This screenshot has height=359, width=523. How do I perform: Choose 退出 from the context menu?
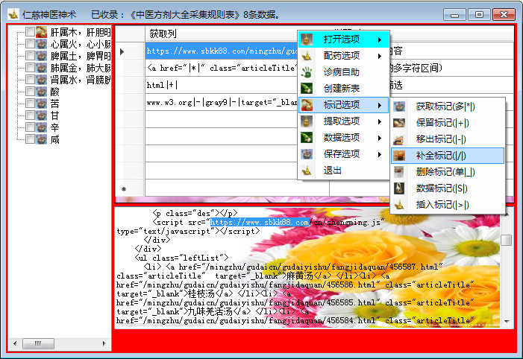click(343, 171)
